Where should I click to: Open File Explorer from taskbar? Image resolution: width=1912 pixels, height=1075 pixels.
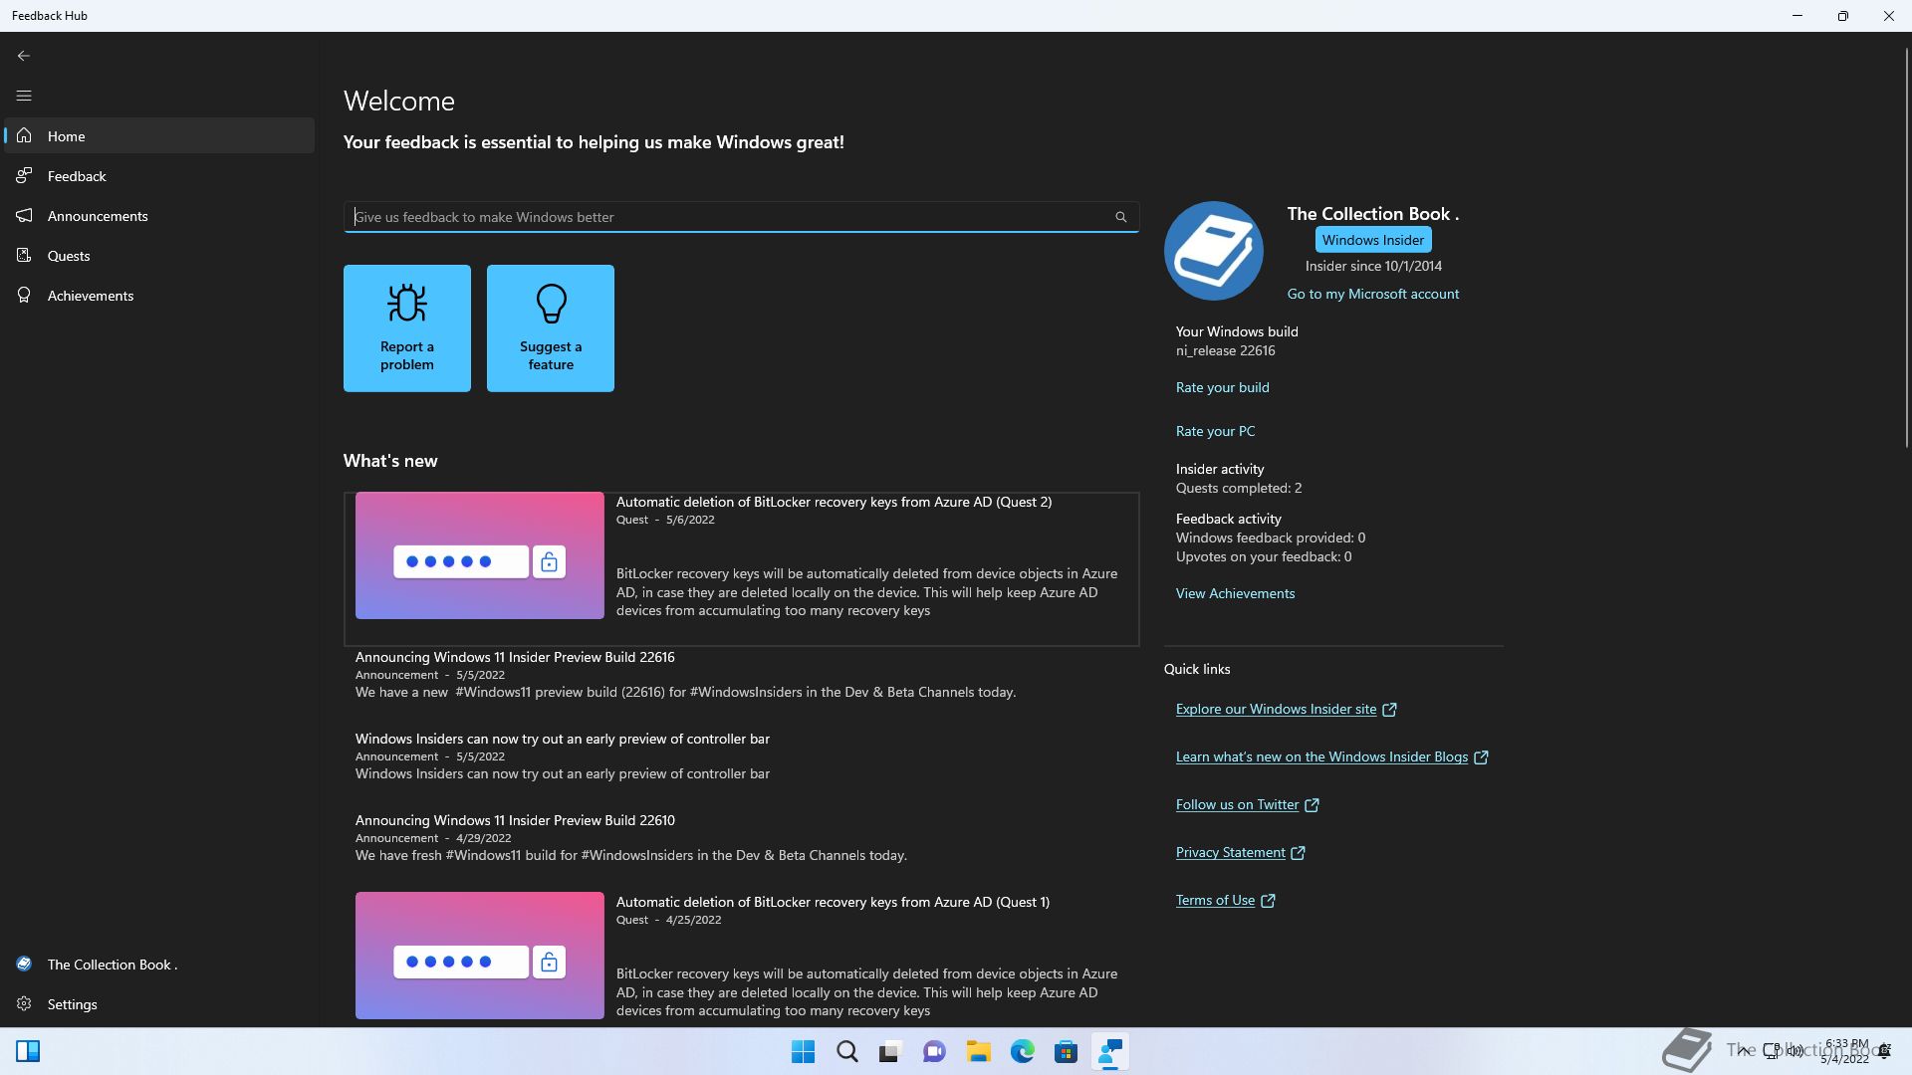pyautogui.click(x=978, y=1052)
